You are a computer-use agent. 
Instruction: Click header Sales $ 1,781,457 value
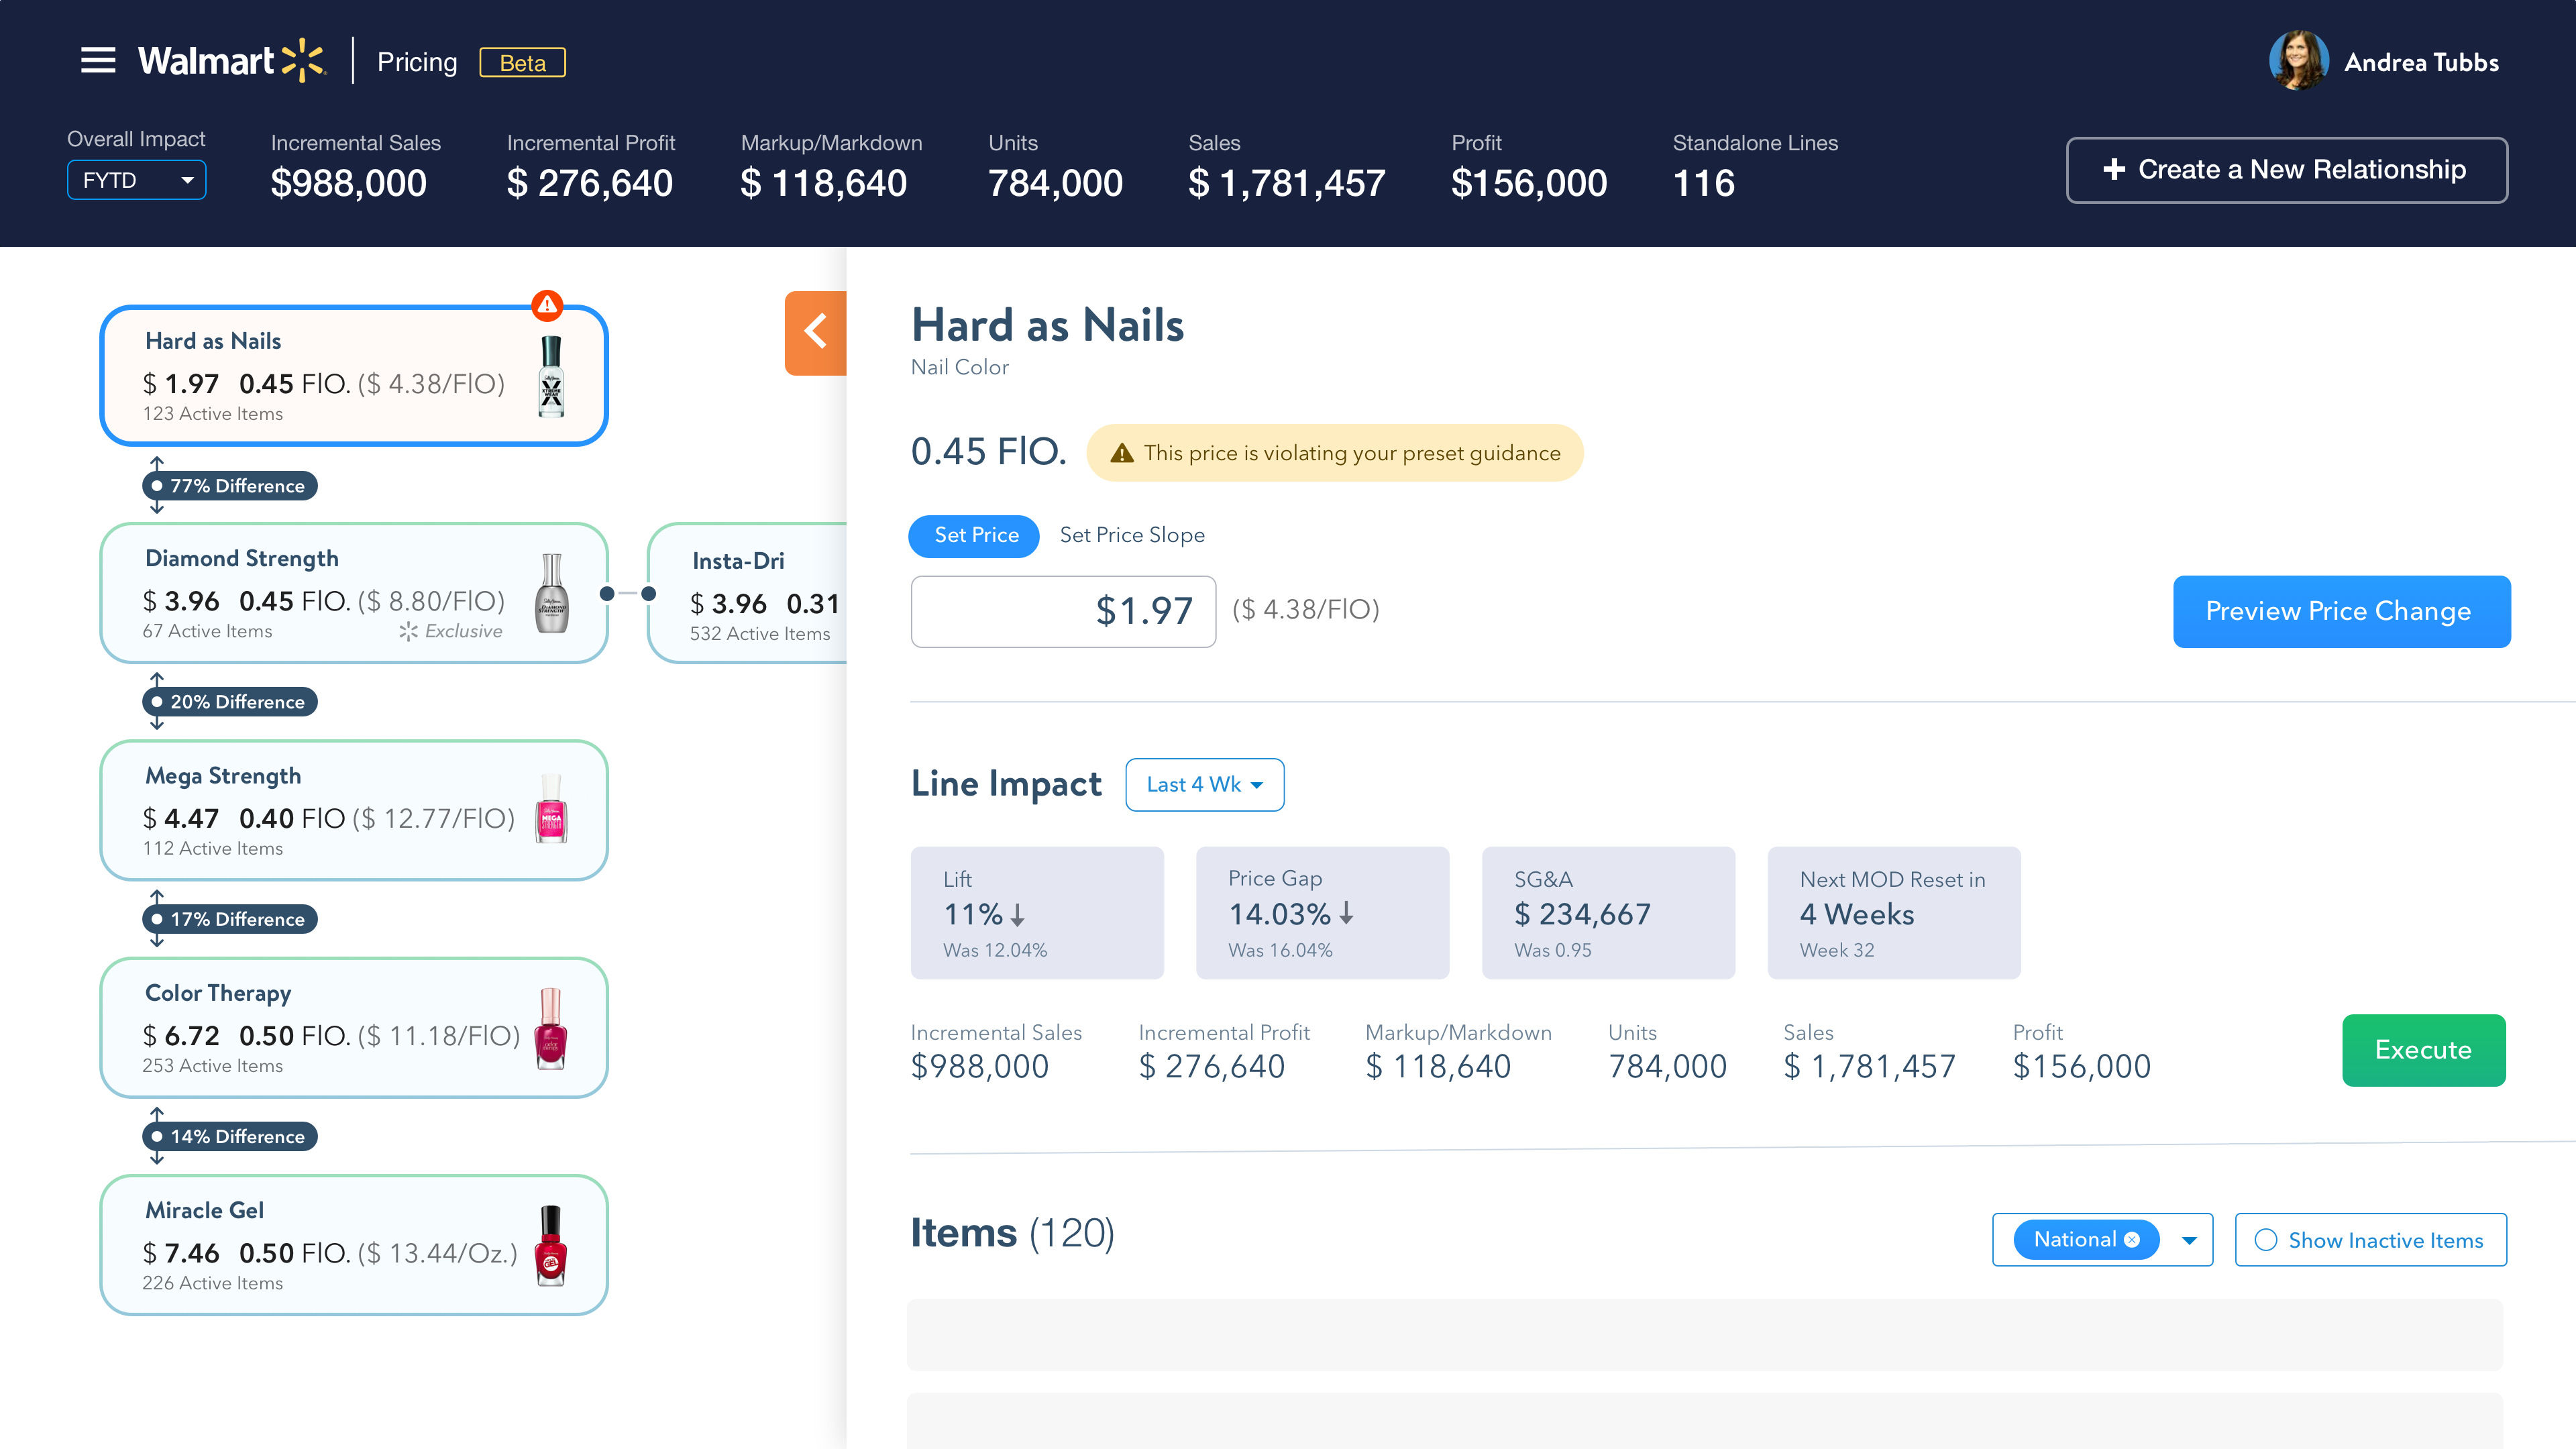point(1286,183)
